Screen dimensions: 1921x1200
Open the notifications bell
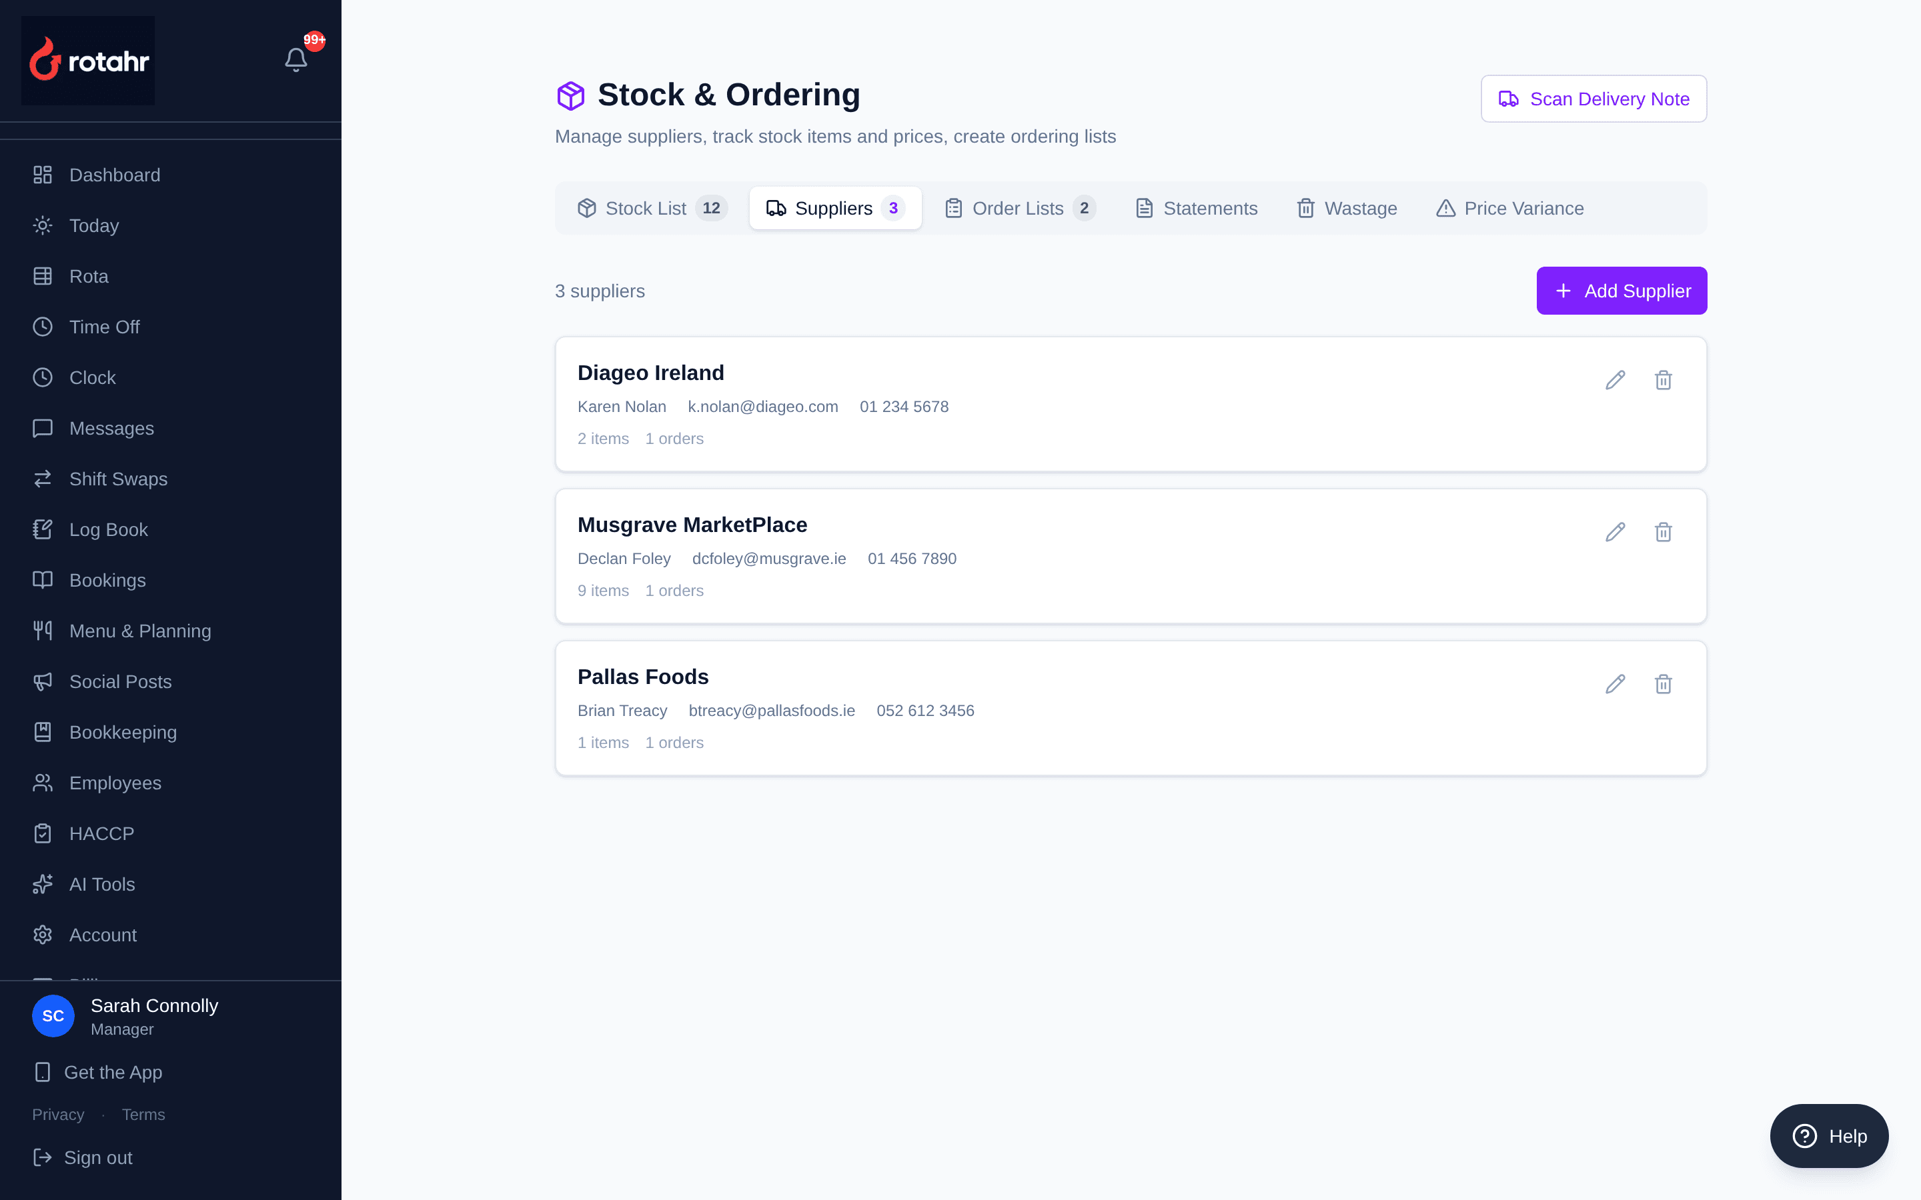point(296,59)
